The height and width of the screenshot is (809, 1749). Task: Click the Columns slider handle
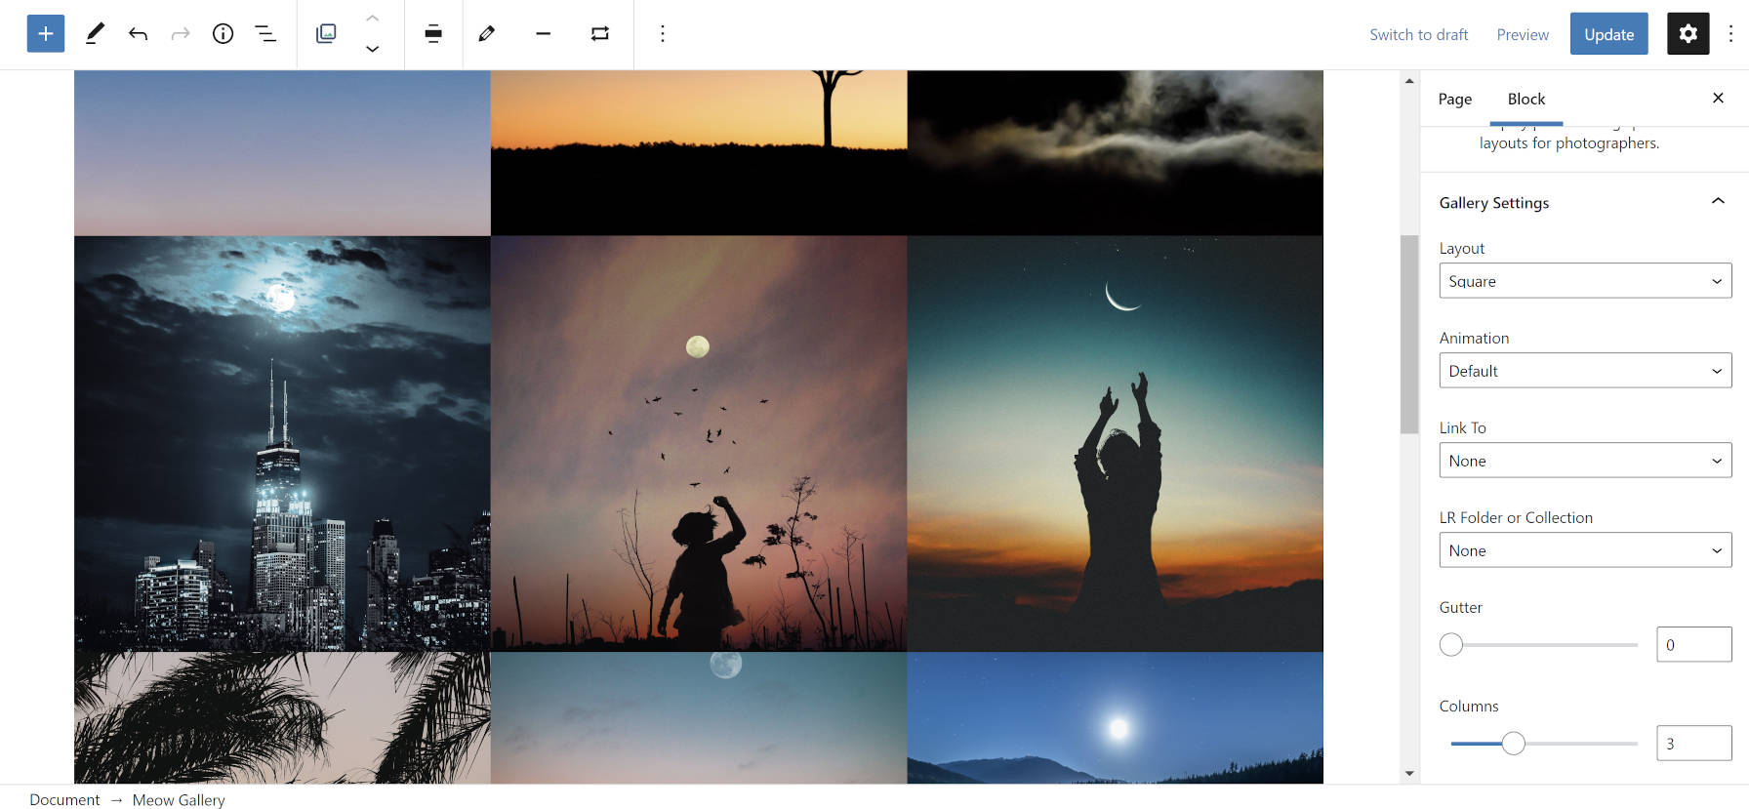click(x=1514, y=744)
